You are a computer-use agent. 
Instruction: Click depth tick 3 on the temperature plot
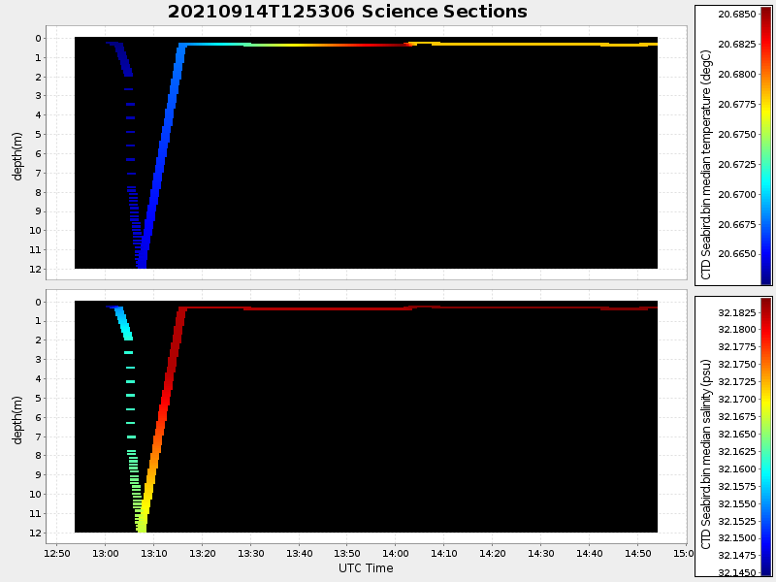click(x=38, y=96)
